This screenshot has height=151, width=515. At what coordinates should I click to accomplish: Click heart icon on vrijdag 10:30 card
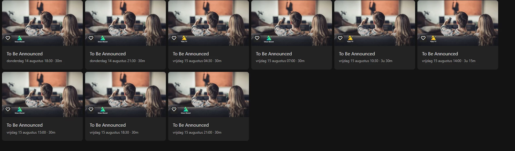pyautogui.click(x=340, y=38)
